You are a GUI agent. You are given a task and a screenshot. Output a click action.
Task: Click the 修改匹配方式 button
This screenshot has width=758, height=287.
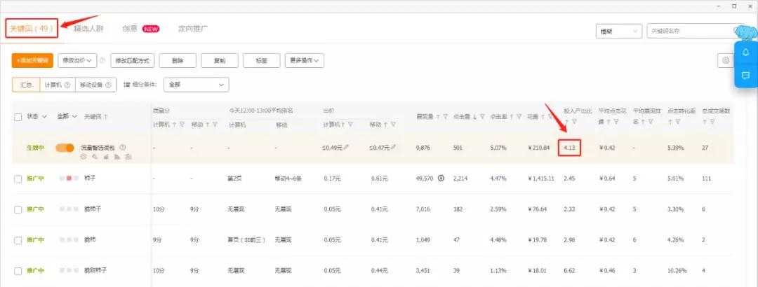click(132, 61)
